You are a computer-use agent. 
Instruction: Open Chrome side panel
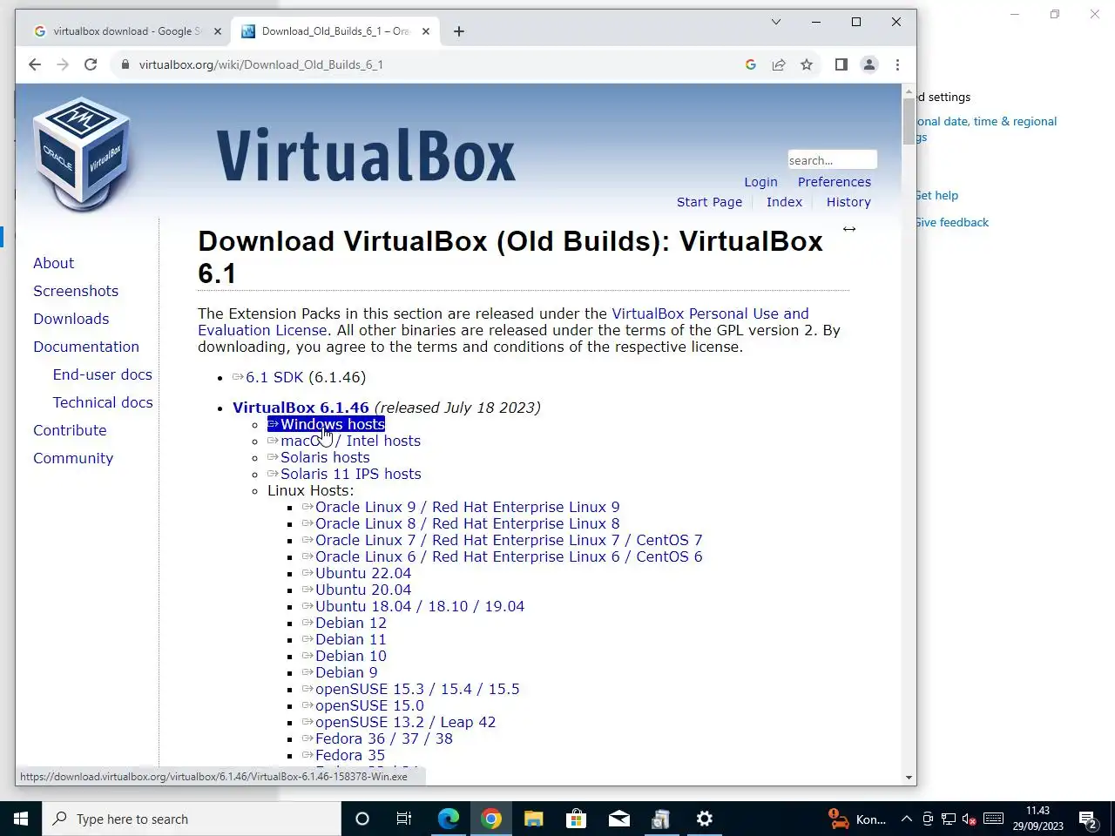tap(841, 64)
